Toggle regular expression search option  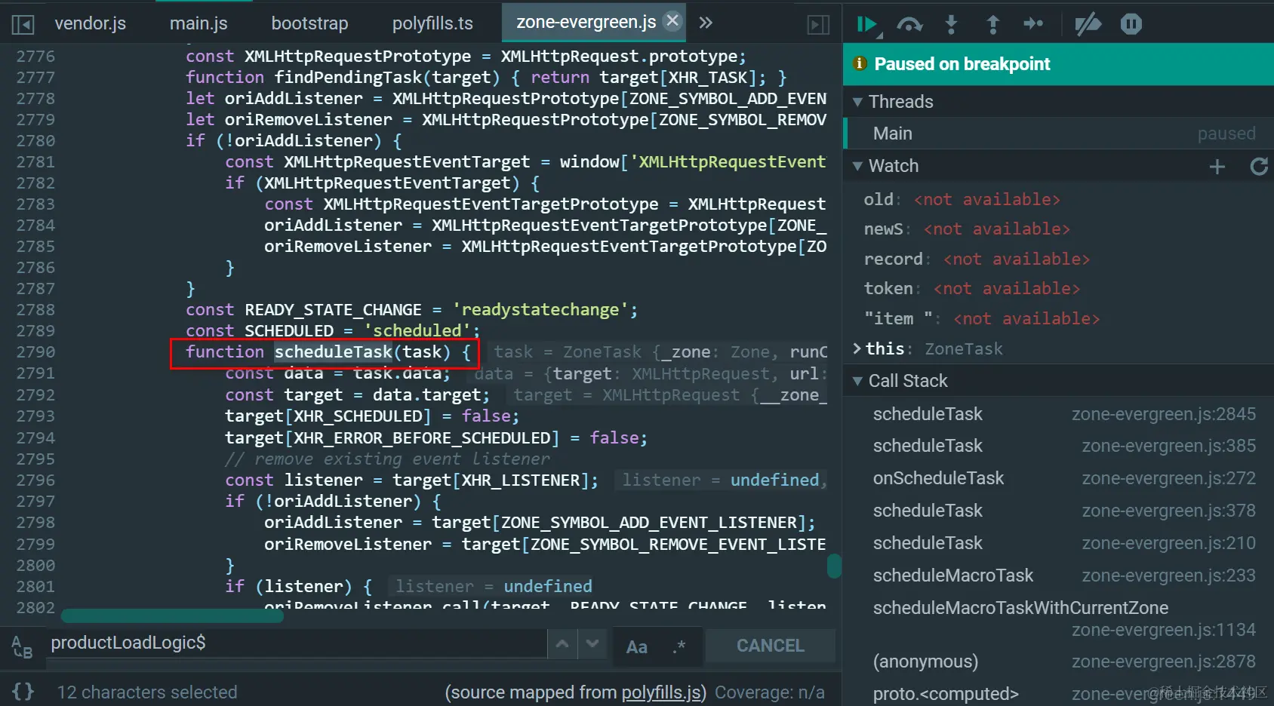(x=679, y=646)
